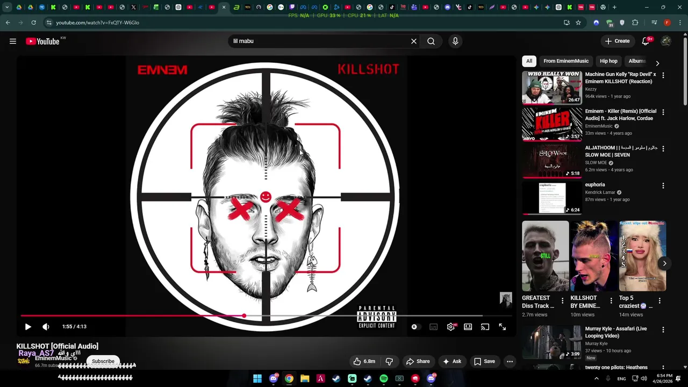Screen dimensions: 688x387
Task: Dislike the video with thumbs down
Action: click(389, 362)
